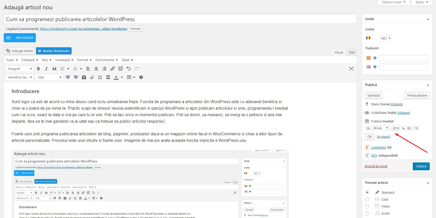Click the blue Publică button

(x=421, y=166)
